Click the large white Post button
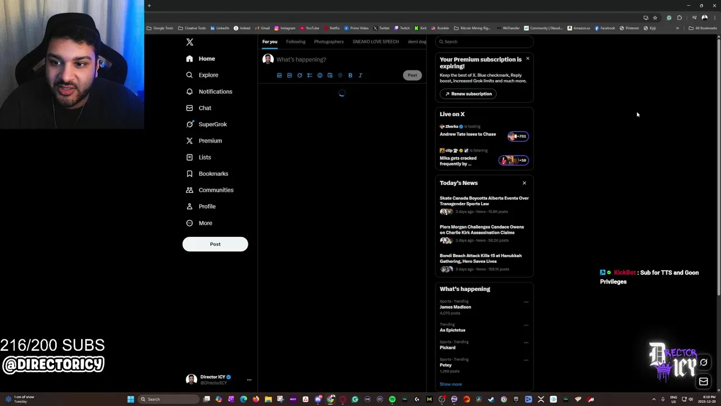 [215, 244]
